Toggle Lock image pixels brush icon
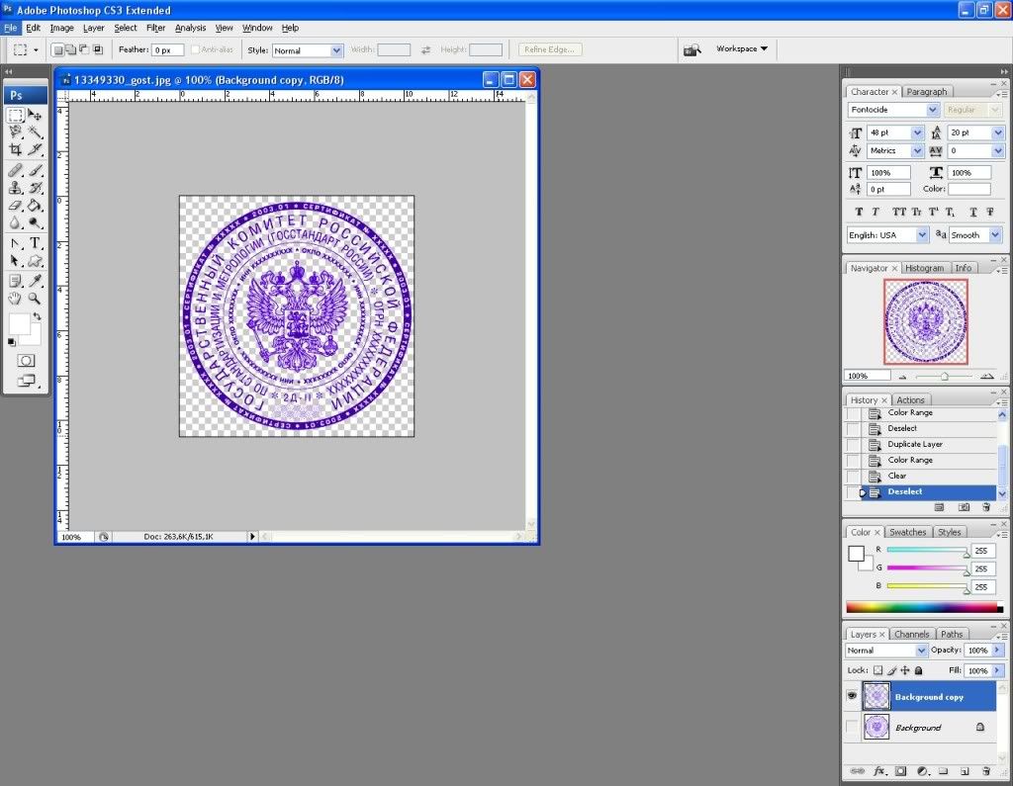 point(891,670)
